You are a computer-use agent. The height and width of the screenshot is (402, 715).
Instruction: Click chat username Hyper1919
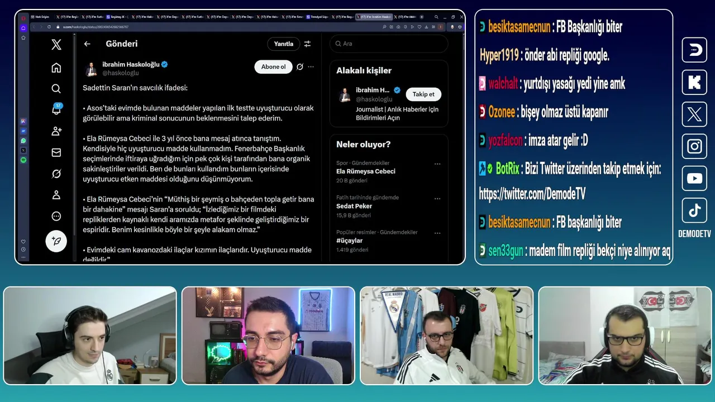499,55
